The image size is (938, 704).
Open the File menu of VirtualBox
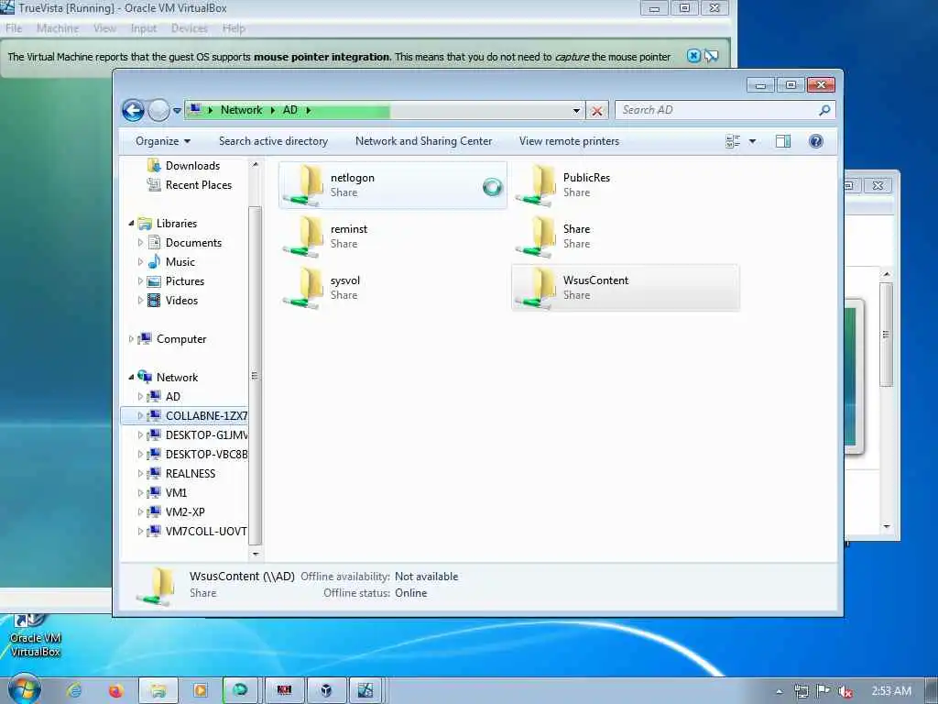point(14,28)
